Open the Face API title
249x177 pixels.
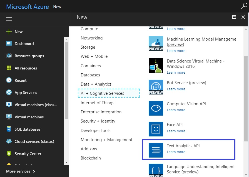(175, 125)
